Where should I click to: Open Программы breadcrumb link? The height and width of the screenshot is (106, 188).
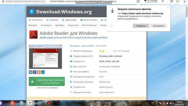pos(75,46)
